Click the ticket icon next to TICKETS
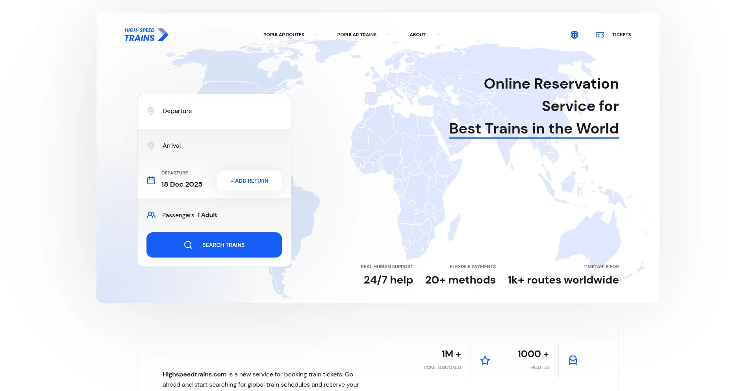This screenshot has width=756, height=391. click(x=600, y=35)
